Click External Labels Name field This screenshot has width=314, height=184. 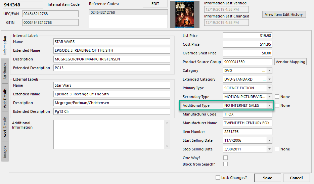pos(112,85)
